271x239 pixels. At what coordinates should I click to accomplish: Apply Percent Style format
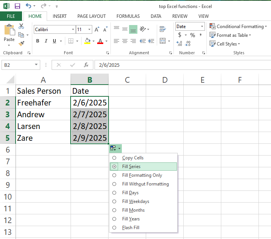coord(192,35)
